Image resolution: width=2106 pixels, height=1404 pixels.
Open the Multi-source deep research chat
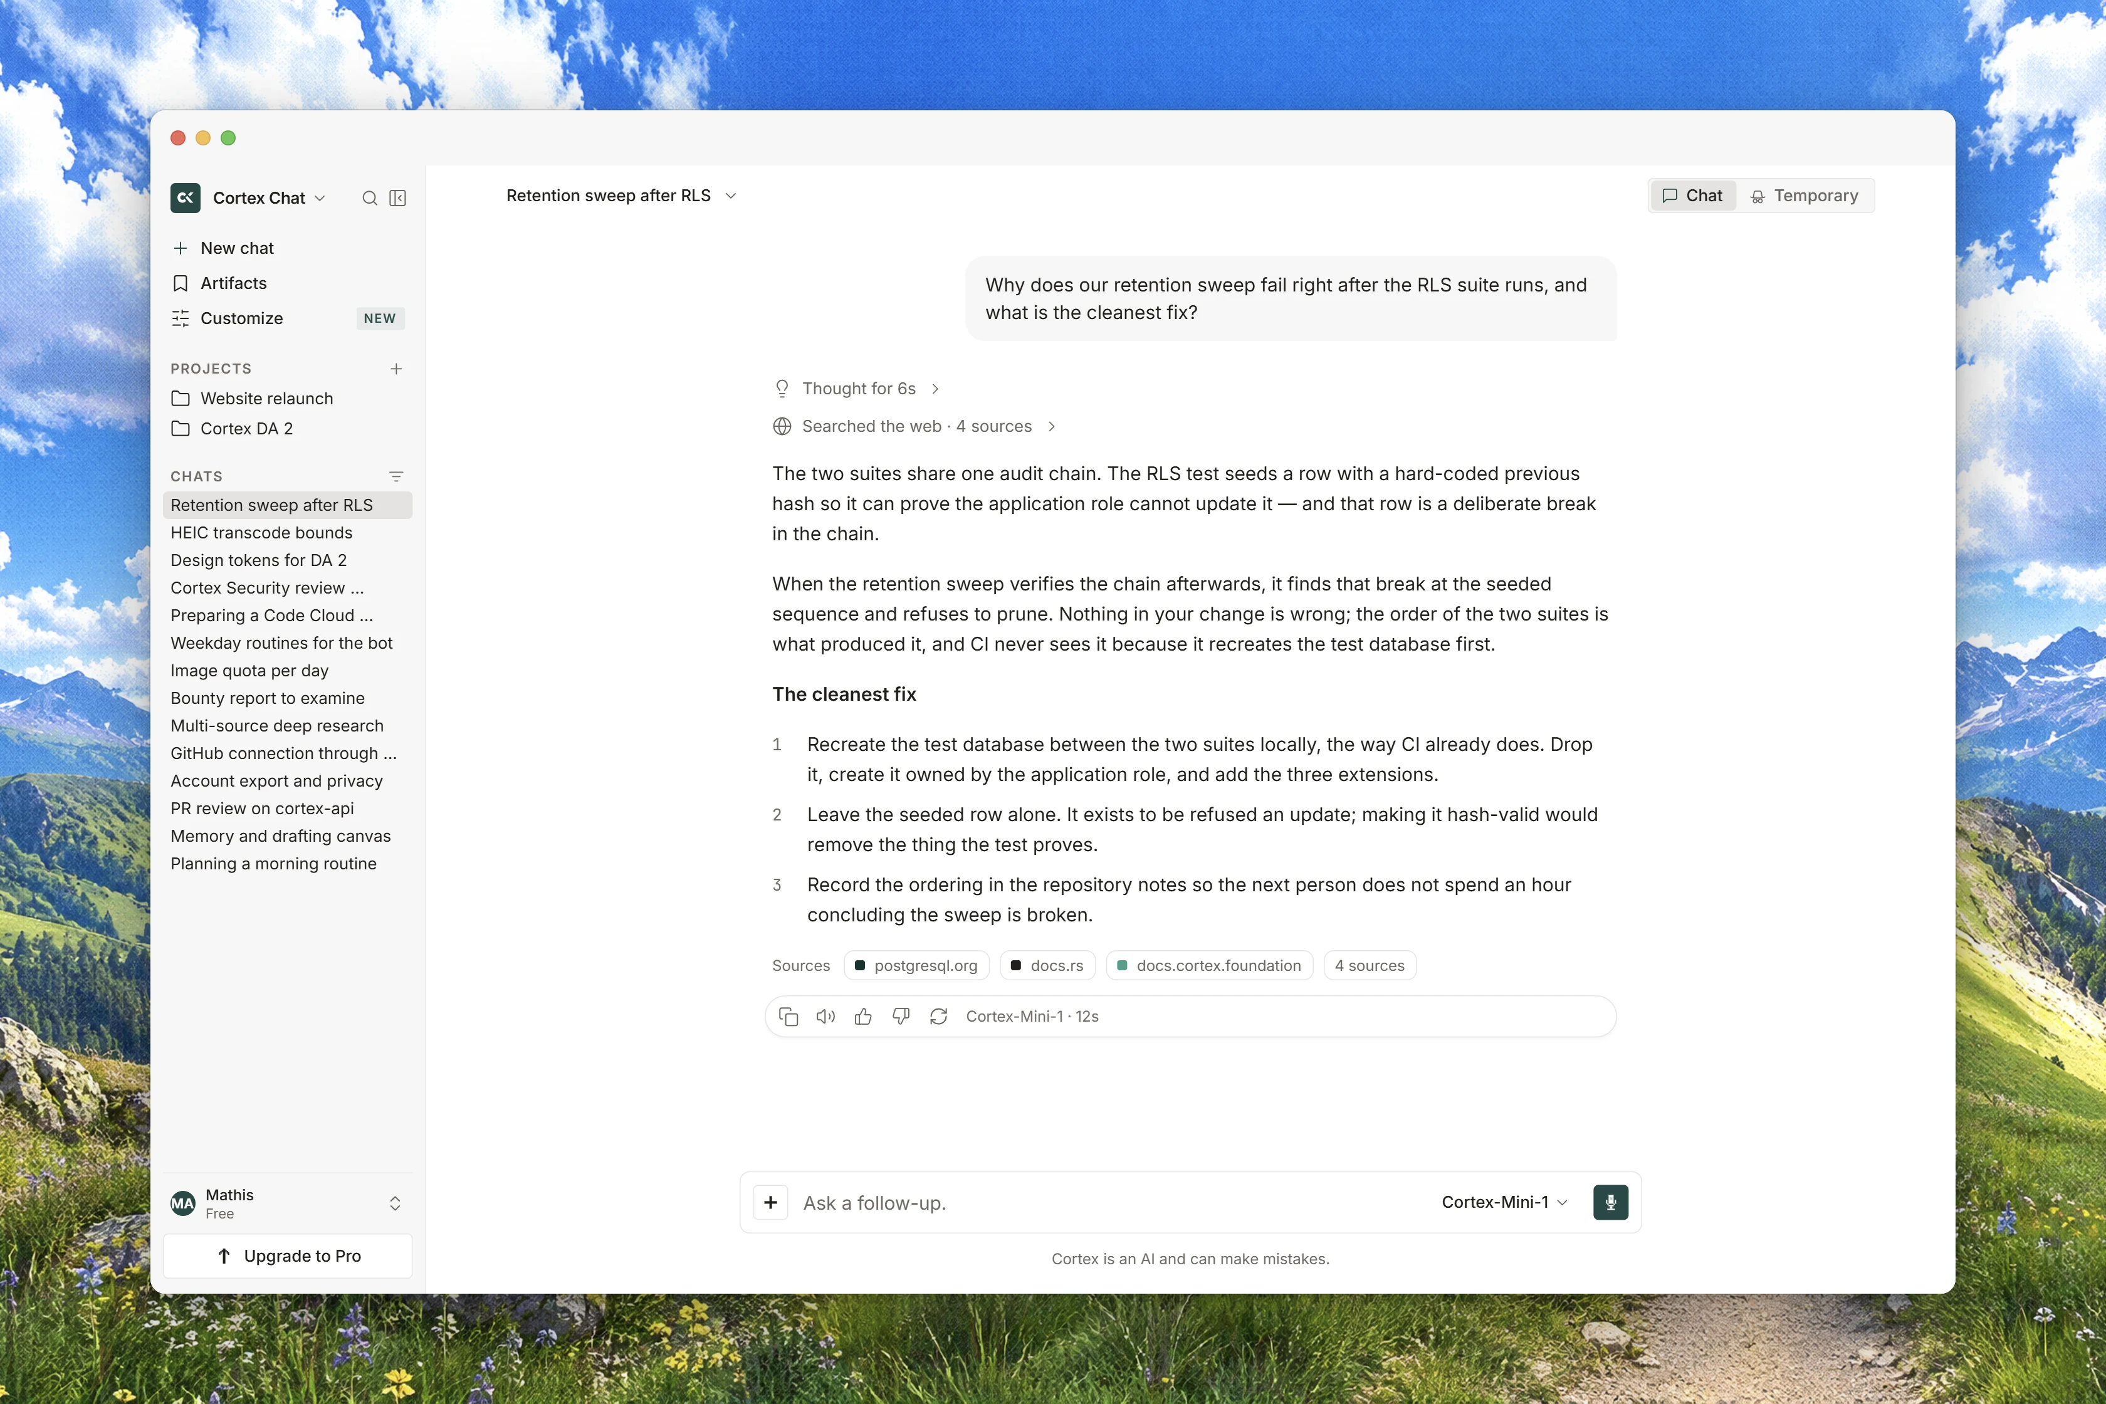(288, 726)
